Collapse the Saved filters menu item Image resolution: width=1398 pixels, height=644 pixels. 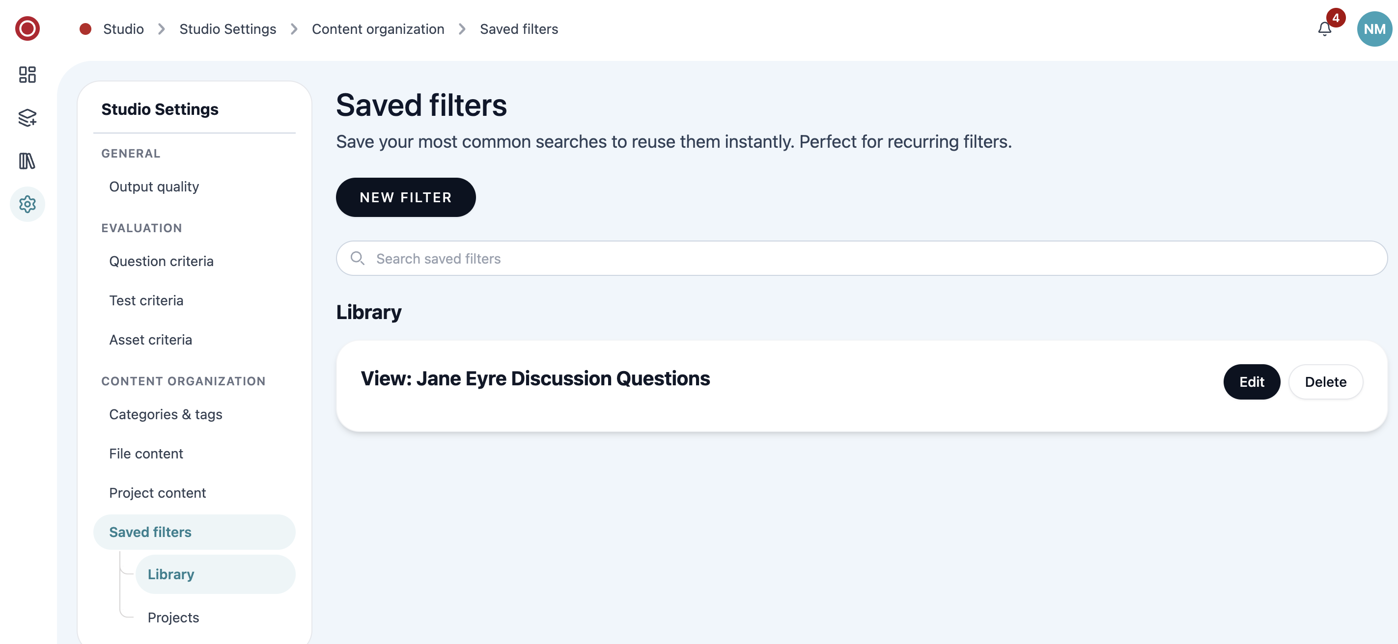pyautogui.click(x=194, y=532)
